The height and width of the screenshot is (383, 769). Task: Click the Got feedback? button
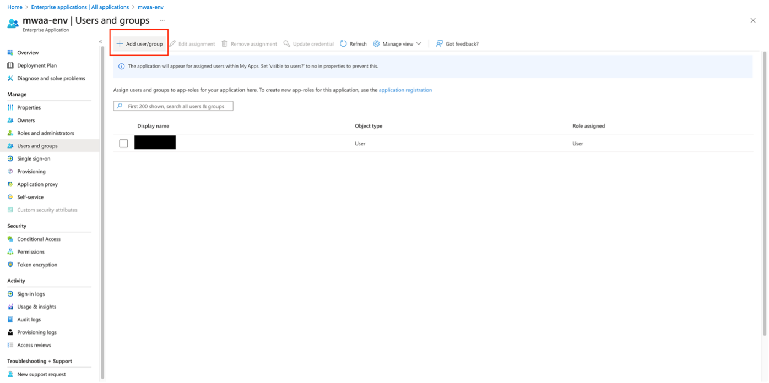pos(457,44)
